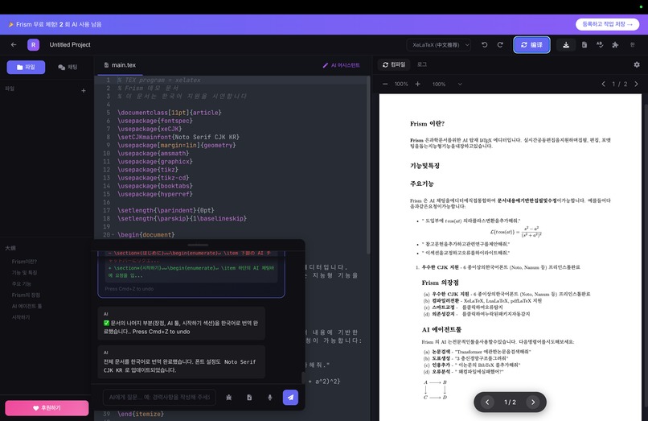The image size is (648, 421).
Task: Click the chat panel scrollbar thumb
Action: (x=303, y=378)
